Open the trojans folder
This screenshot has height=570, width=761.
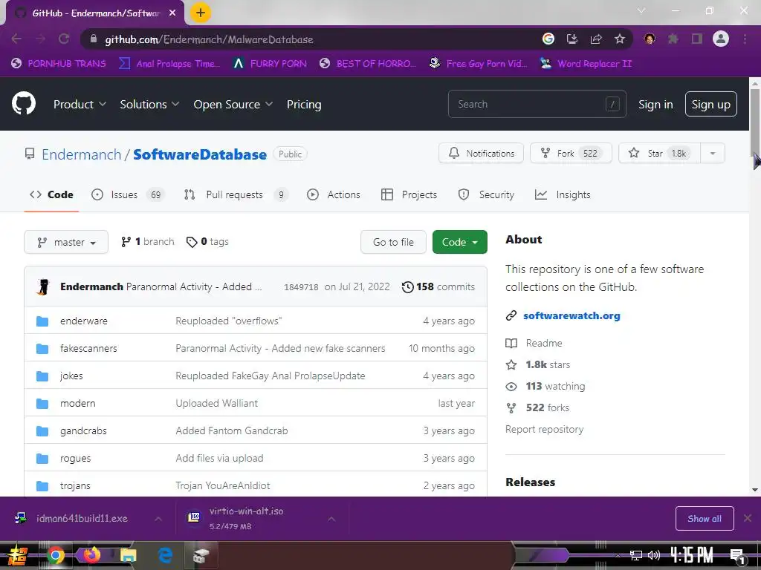point(75,485)
